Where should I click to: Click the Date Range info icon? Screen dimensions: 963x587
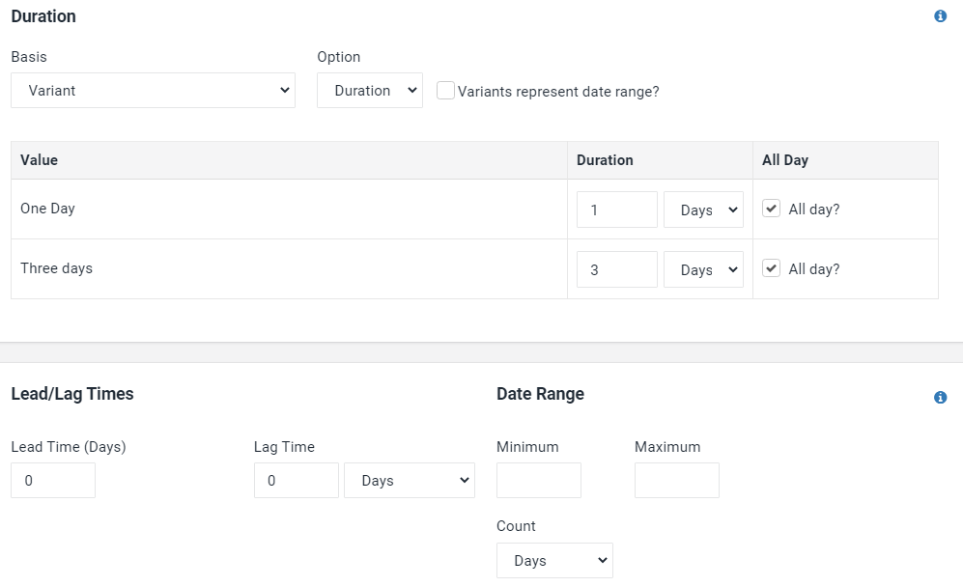[940, 397]
